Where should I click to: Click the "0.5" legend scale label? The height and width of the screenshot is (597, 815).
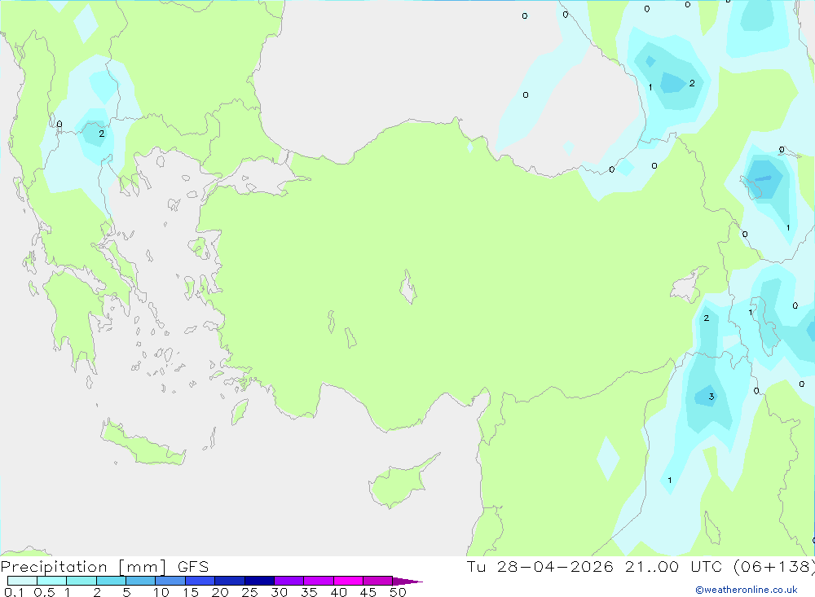44,592
